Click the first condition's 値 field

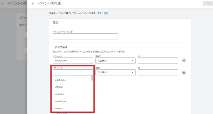click(x=158, y=60)
